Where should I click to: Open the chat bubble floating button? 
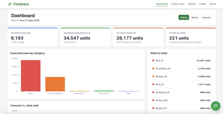point(216,106)
